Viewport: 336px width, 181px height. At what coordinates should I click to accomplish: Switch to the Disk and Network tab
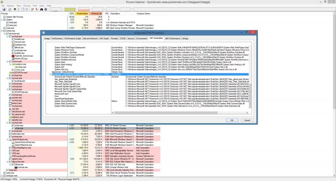[90, 39]
